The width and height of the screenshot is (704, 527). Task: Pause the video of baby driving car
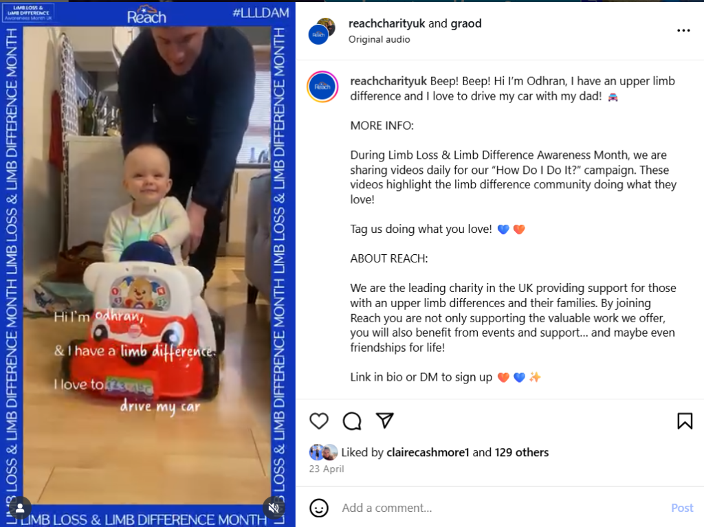tap(147, 265)
